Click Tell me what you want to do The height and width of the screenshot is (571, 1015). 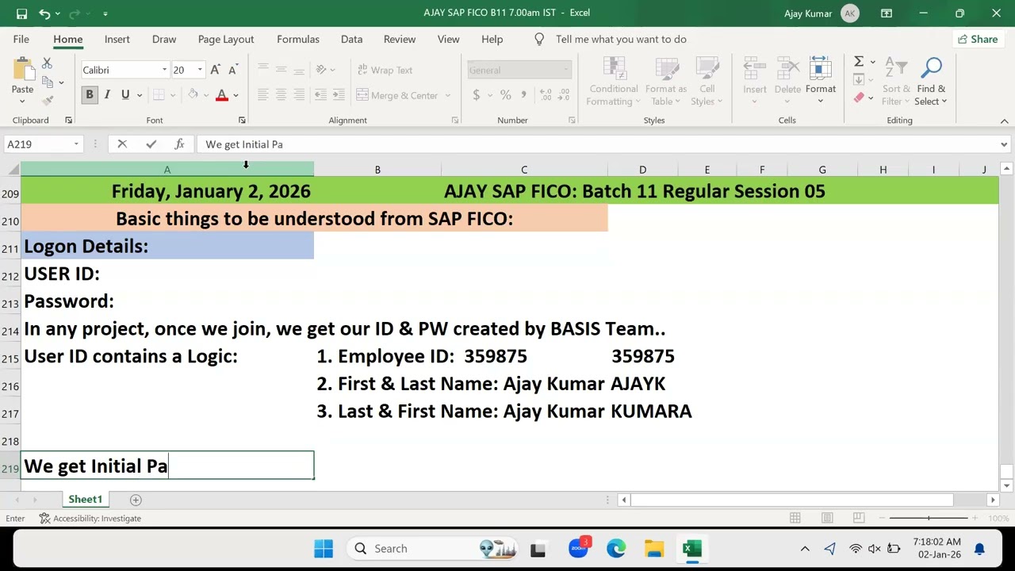coord(621,39)
